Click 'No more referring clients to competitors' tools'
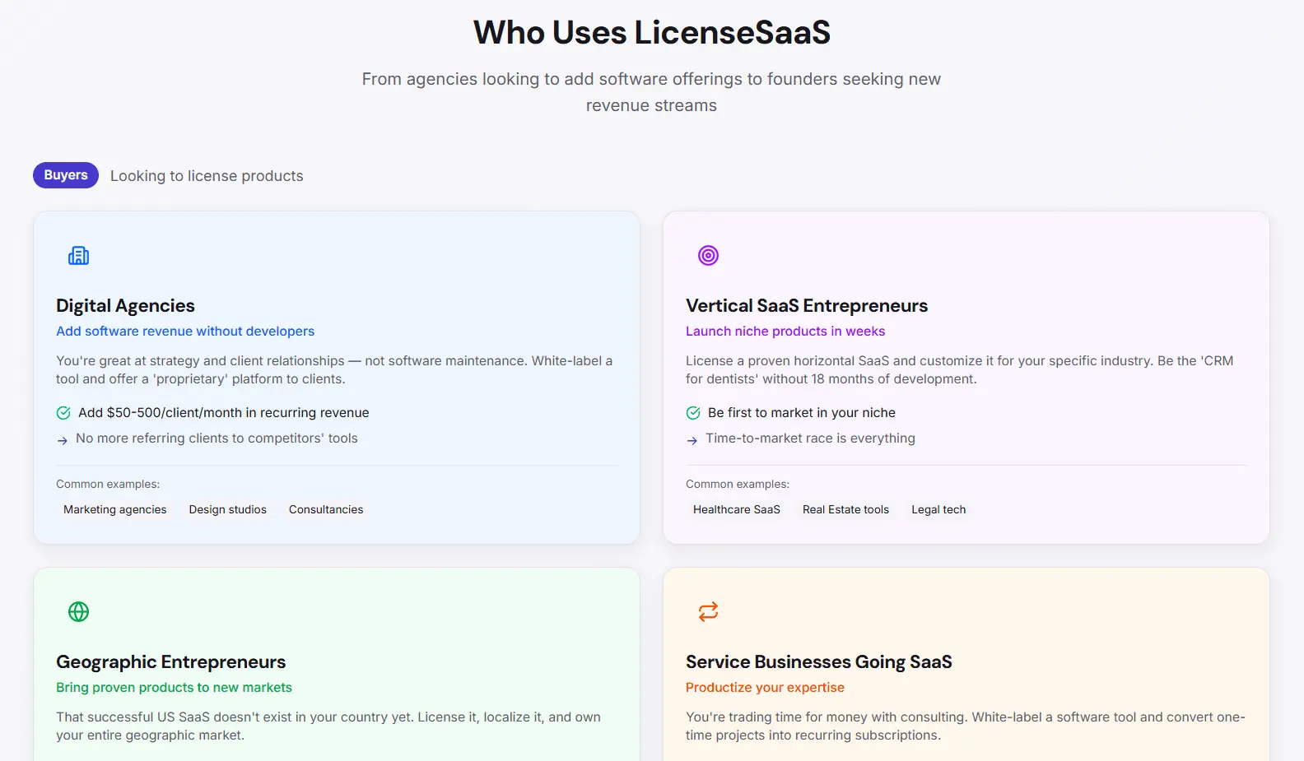1304x761 pixels. (217, 439)
